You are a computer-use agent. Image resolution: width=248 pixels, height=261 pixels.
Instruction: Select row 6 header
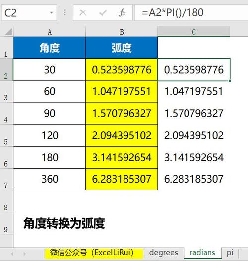coord(6,157)
